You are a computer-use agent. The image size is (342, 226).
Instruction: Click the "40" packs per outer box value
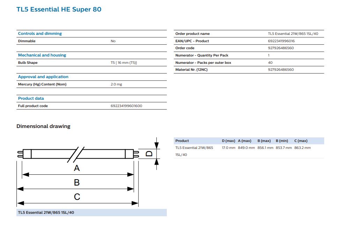[270, 62]
